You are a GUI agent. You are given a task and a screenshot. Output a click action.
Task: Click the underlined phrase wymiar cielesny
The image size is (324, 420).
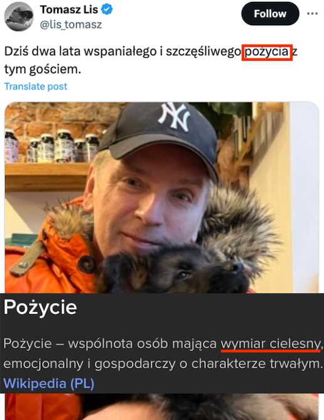(271, 344)
